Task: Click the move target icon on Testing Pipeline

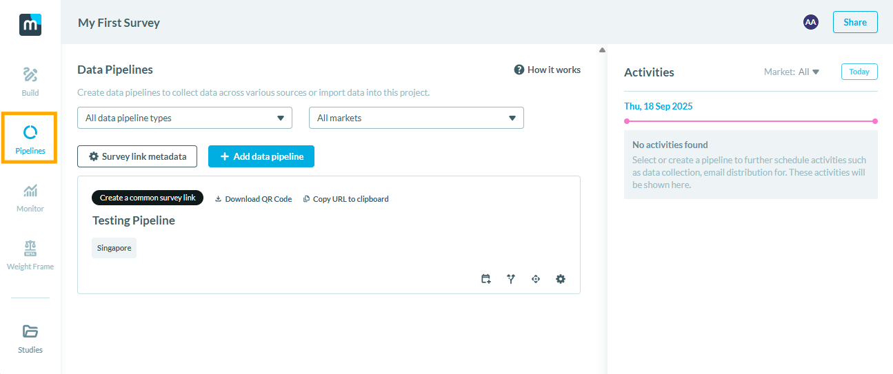Action: (536, 279)
